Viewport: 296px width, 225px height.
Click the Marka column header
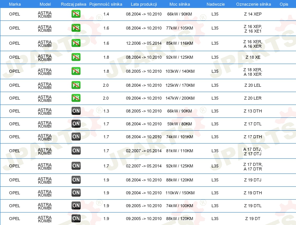coord(15,4)
